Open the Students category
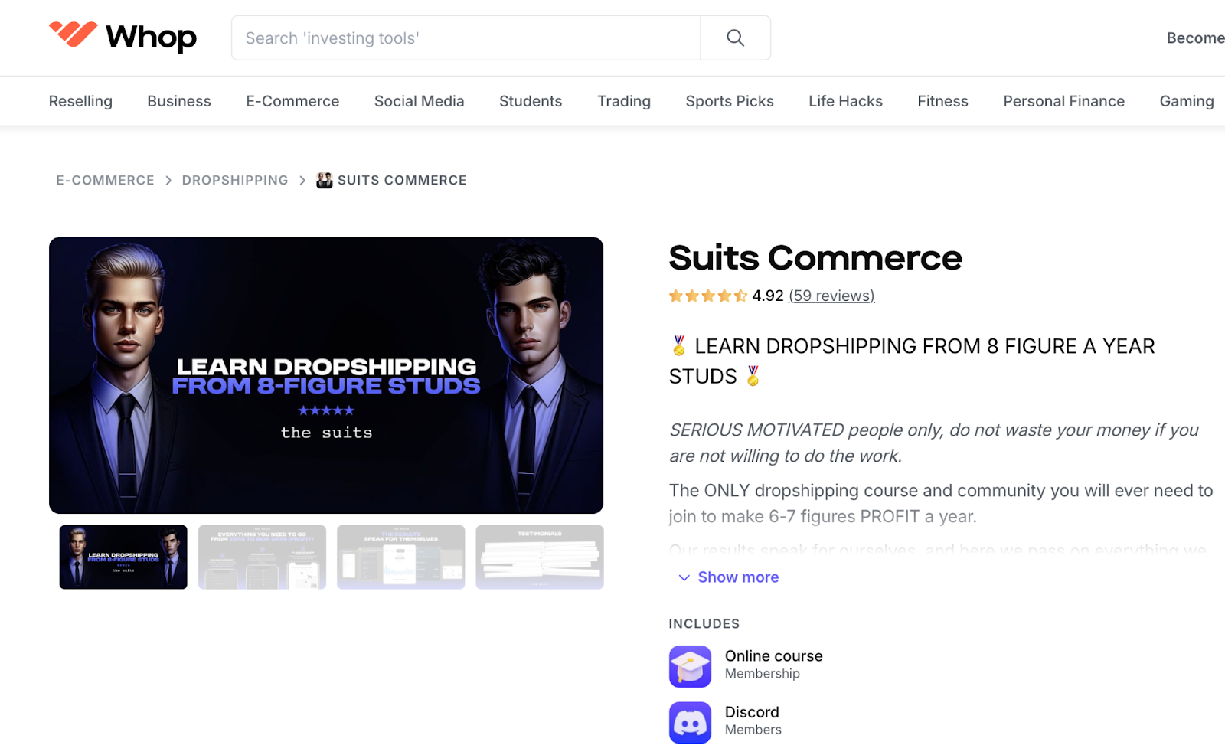The width and height of the screenshot is (1225, 755). [531, 101]
